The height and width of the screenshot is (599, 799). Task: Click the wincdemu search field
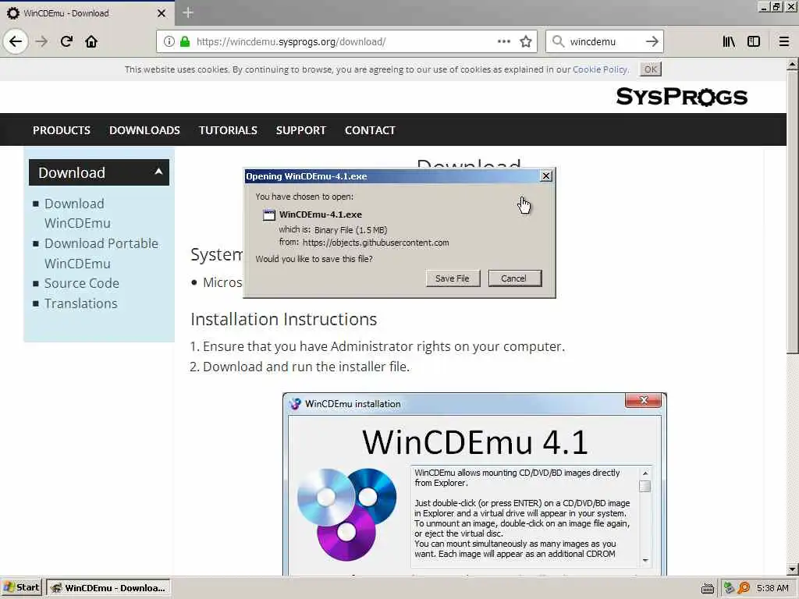(604, 41)
